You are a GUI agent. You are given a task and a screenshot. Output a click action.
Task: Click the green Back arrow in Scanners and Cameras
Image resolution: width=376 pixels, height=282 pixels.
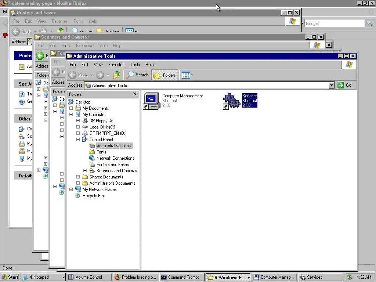click(x=40, y=56)
